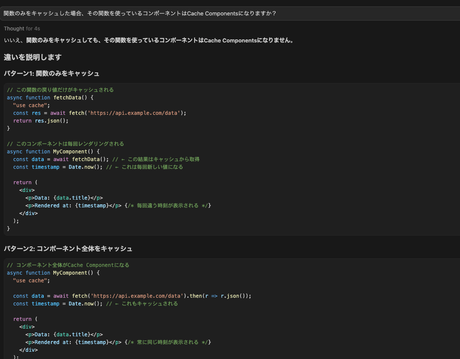The width and height of the screenshot is (460, 359).
Task: Click the "const res = await fetch" line
Action: point(100,113)
